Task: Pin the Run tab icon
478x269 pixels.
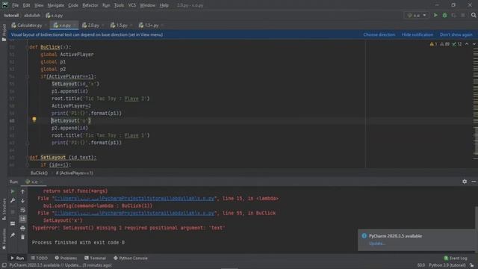Action: click(13, 235)
